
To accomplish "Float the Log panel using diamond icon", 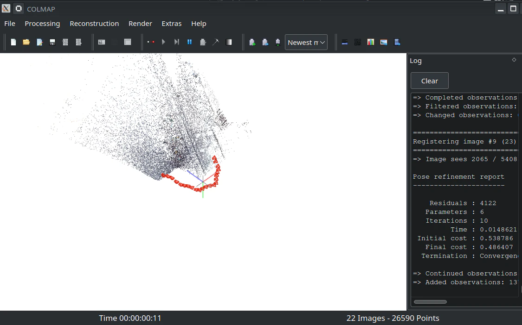I will pos(514,60).
